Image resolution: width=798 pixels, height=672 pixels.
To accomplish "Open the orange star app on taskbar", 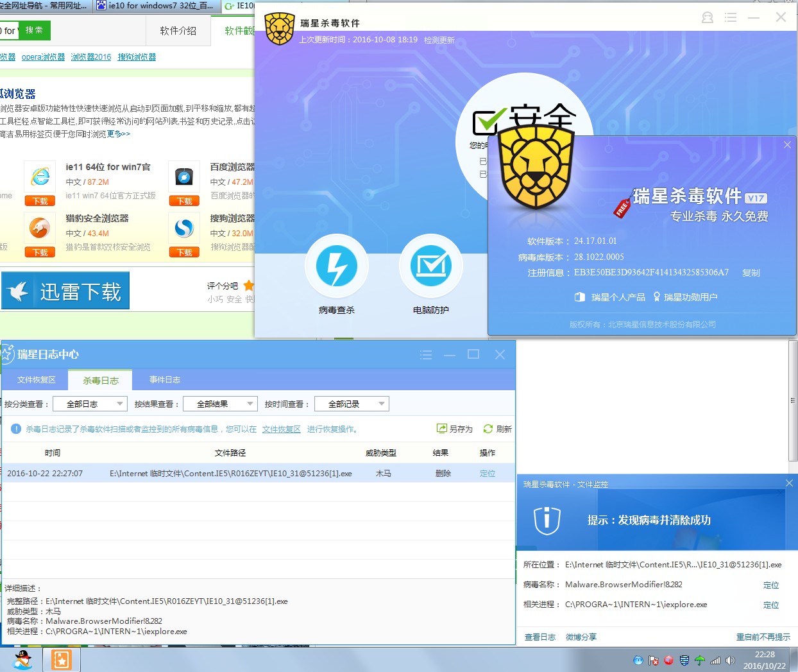I will (62, 660).
